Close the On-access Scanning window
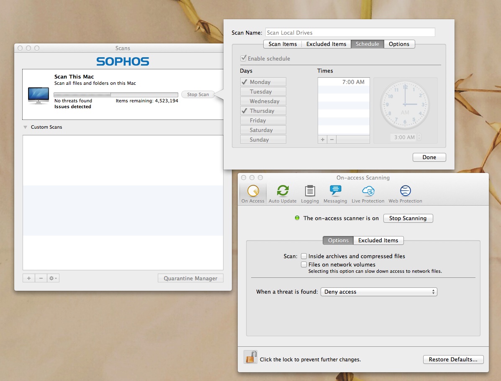Viewport: 501px width, 381px height. [244, 178]
